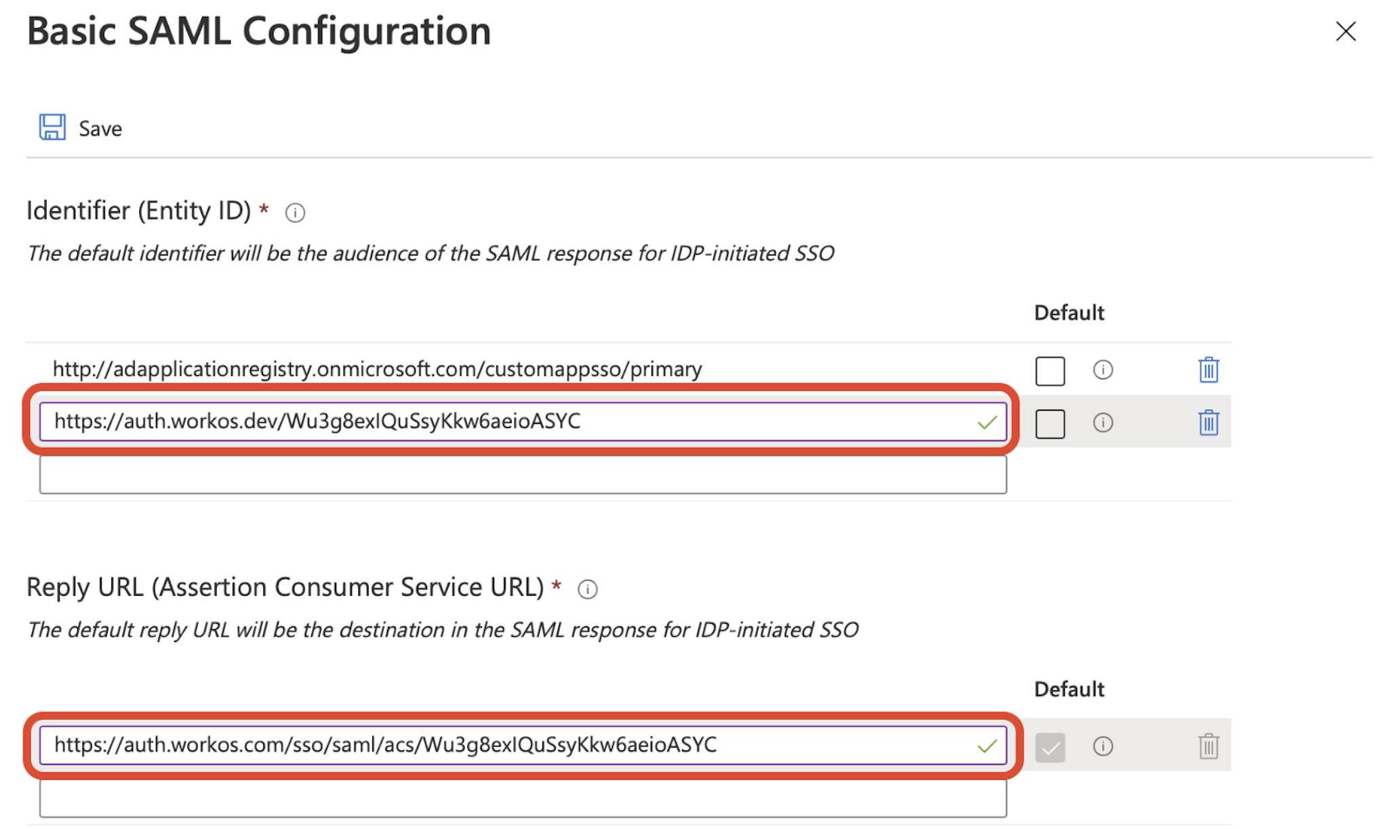The height and width of the screenshot is (829, 1379).
Task: Focus the auth.workos.dev identifier input field
Action: click(523, 421)
